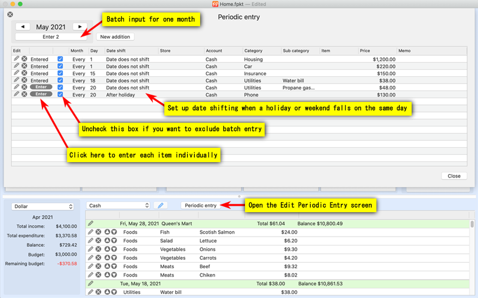Click the Home.fpkt window title

tap(232, 4)
